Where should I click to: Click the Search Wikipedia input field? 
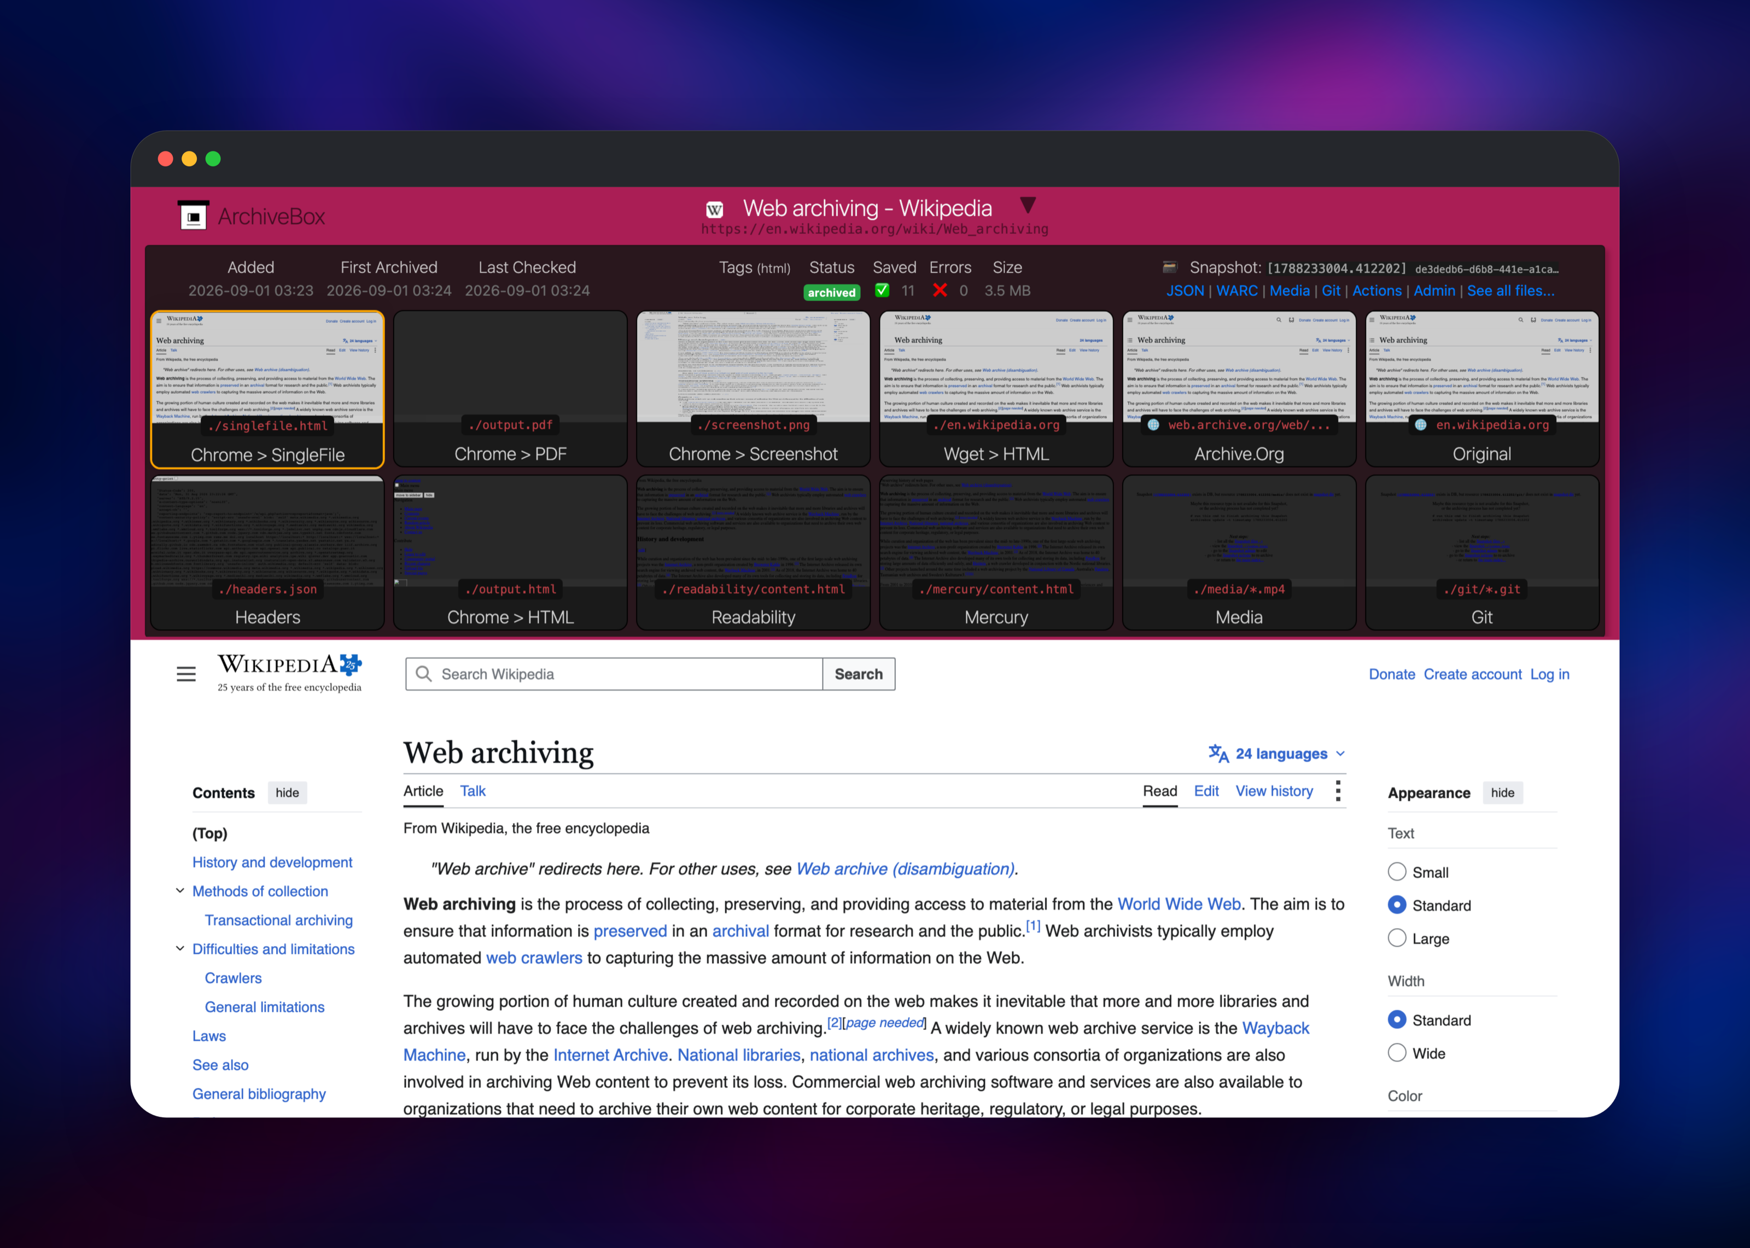pyautogui.click(x=614, y=674)
